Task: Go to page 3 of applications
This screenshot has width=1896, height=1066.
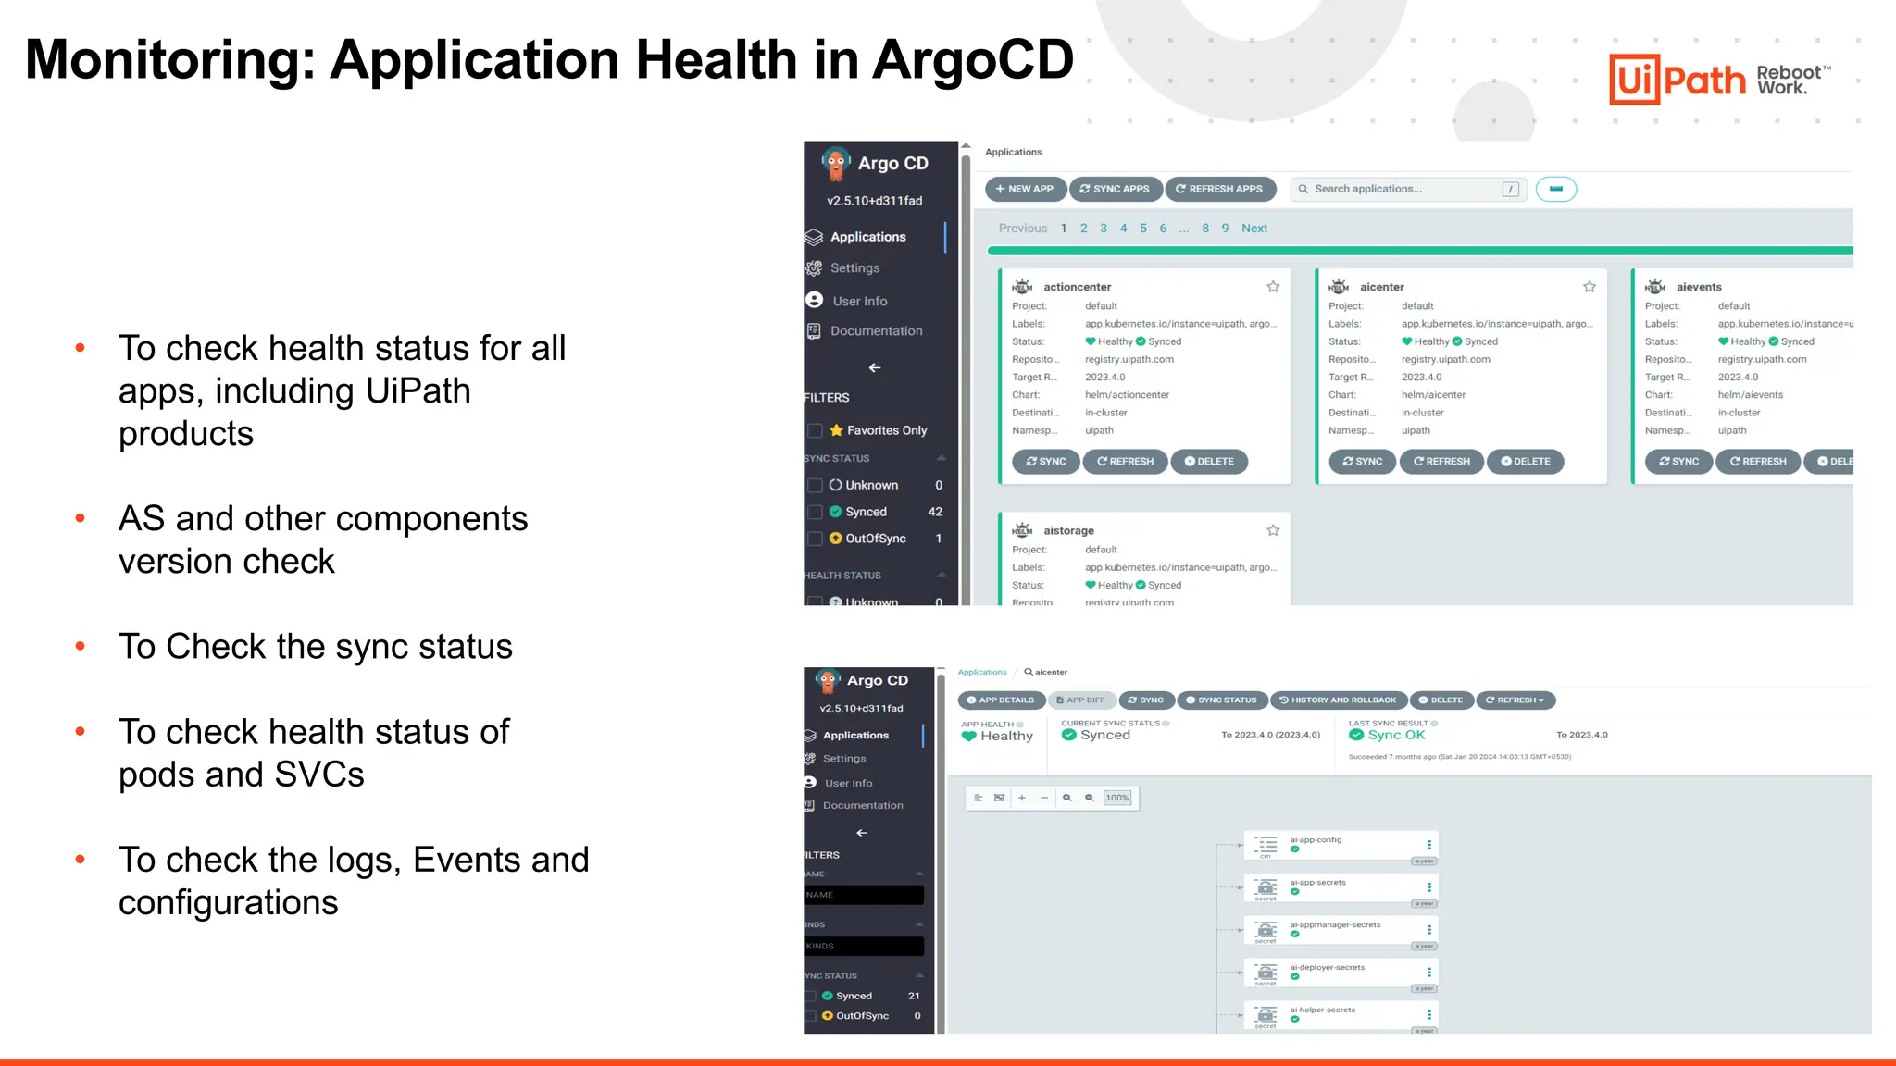Action: coord(1104,229)
